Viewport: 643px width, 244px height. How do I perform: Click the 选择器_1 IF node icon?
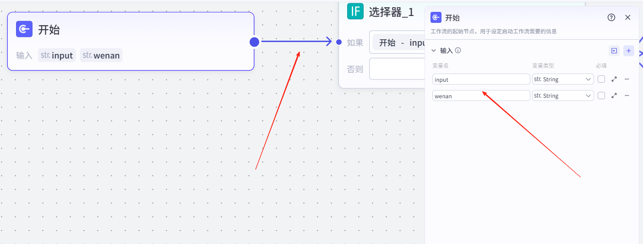355,11
